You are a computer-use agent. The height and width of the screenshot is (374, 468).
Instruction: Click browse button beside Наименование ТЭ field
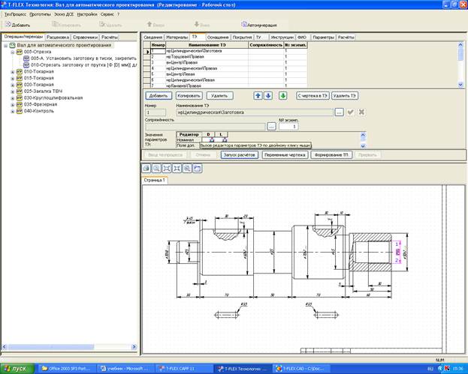click(339, 112)
